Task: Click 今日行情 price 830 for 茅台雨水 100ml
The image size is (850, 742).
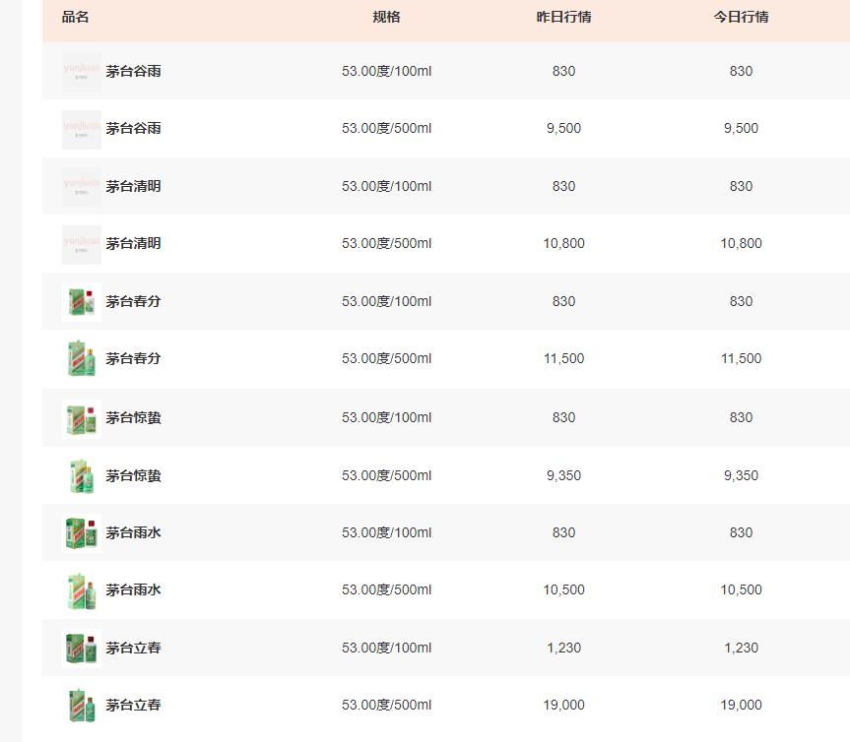Action: 741,533
